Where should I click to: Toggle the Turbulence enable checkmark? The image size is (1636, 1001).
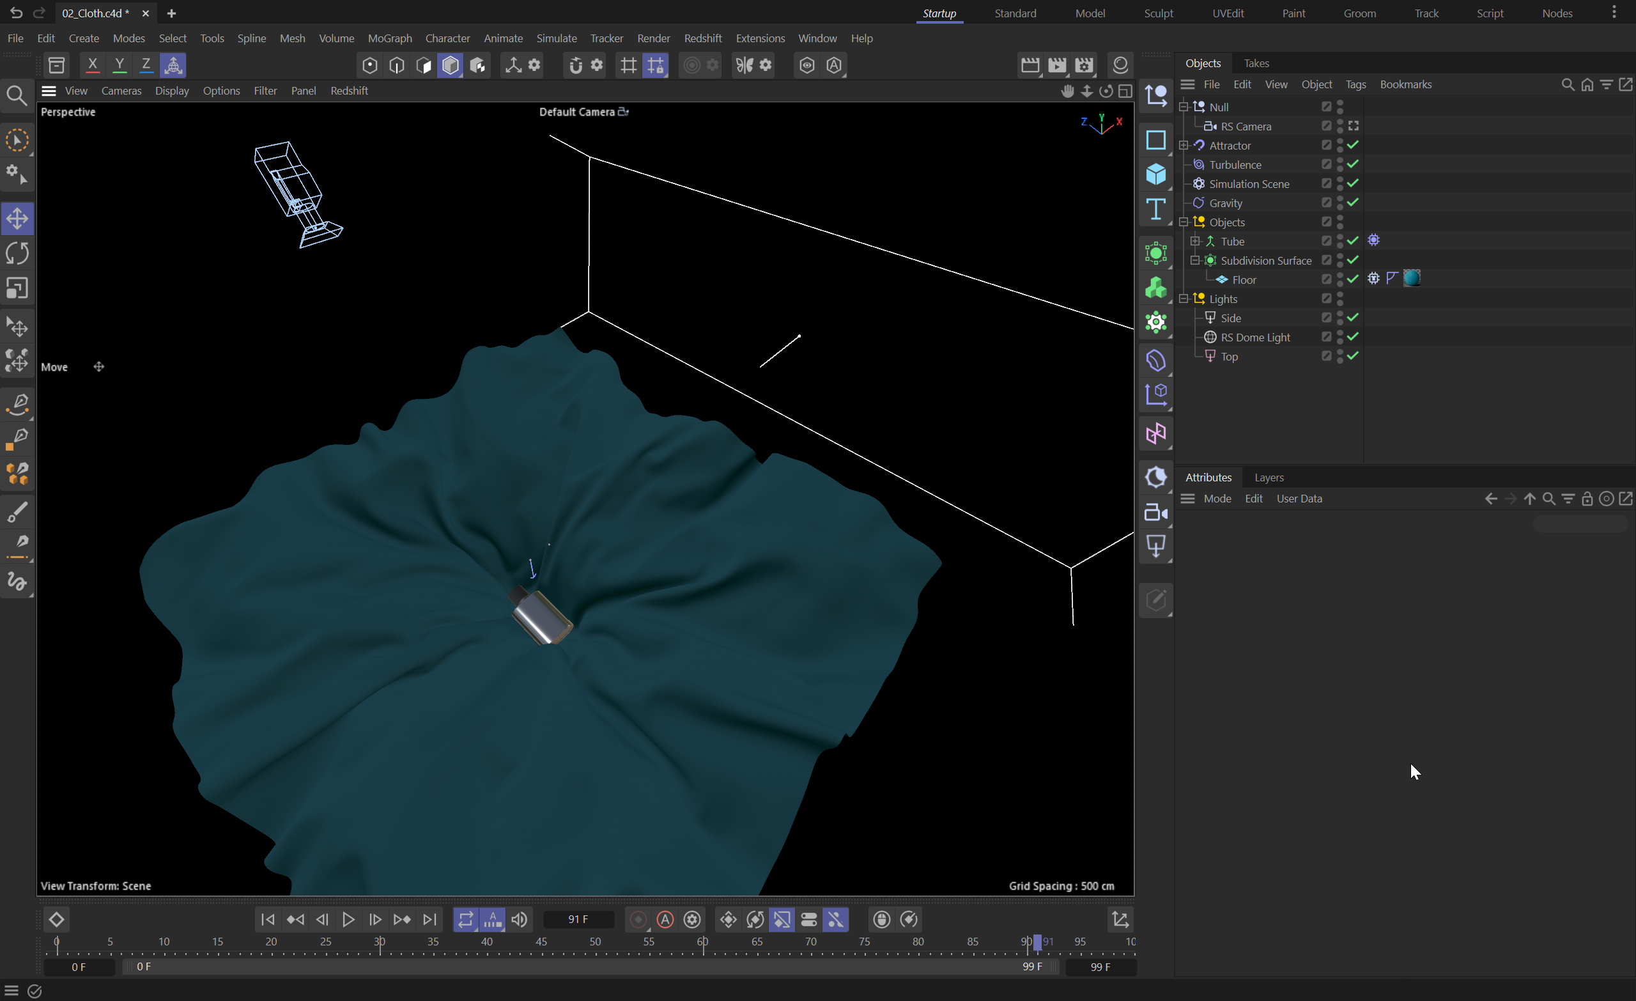(x=1353, y=164)
